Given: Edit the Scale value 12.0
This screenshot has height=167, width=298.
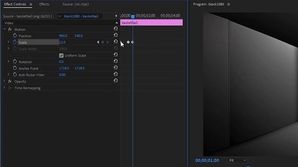Looking at the screenshot, I should (x=62, y=42).
